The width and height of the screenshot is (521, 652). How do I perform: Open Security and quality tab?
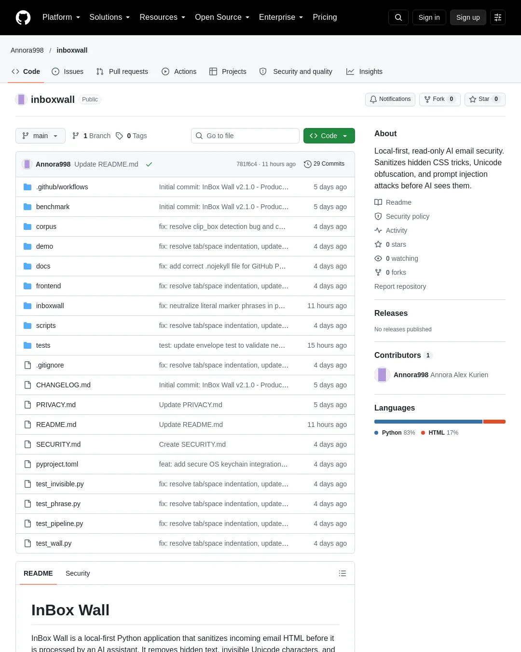[x=296, y=71]
